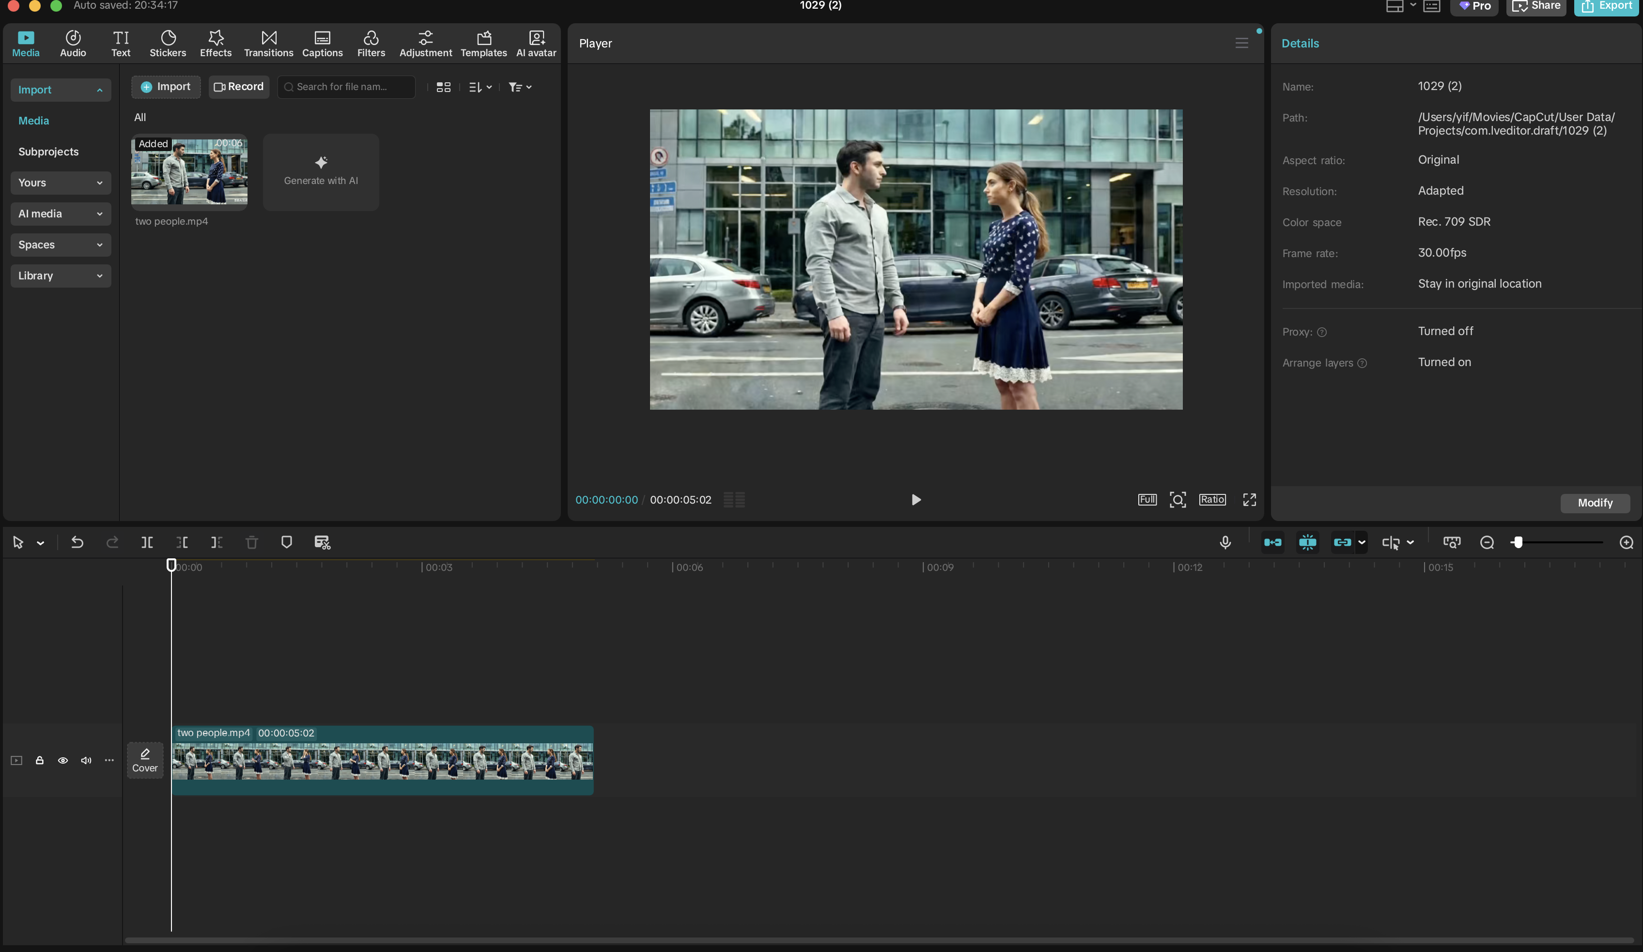Click the zoom-out icon on the timeline

coord(1487,542)
